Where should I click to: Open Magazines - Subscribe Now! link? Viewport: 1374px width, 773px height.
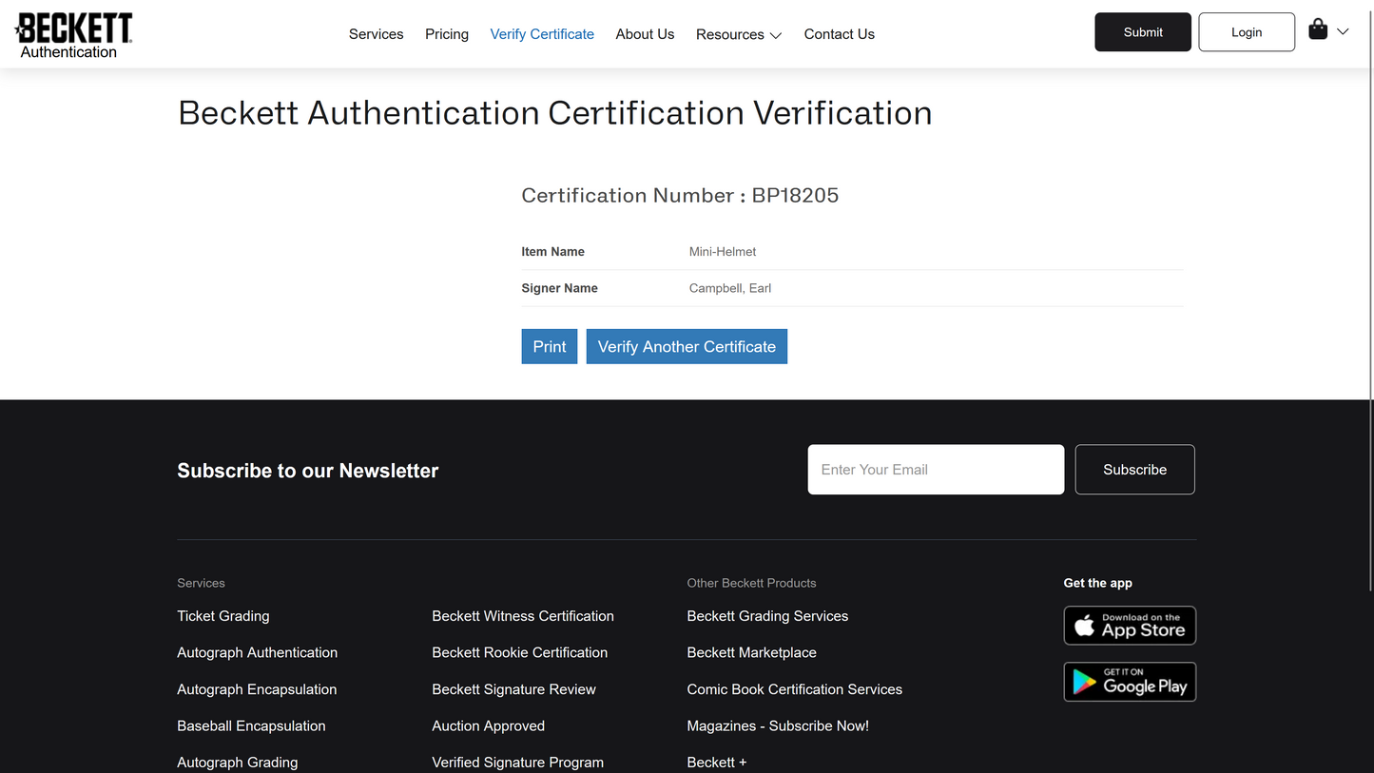(x=778, y=725)
